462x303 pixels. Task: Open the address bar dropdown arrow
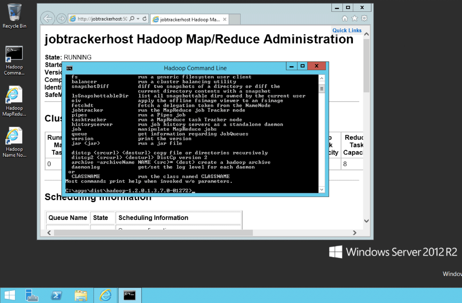(138, 19)
